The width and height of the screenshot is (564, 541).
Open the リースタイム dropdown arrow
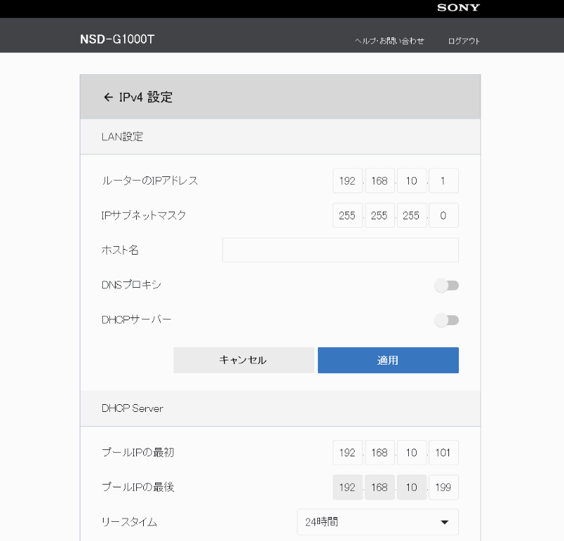pyautogui.click(x=445, y=522)
